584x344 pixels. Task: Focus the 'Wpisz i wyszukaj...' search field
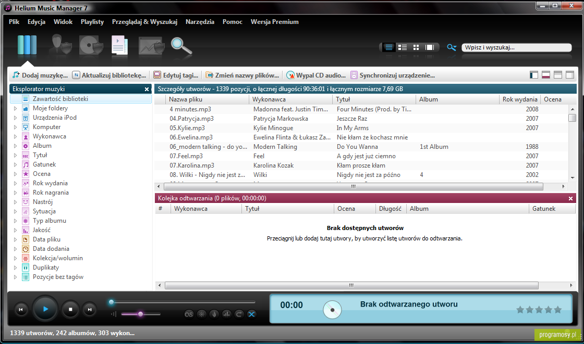[x=516, y=47]
